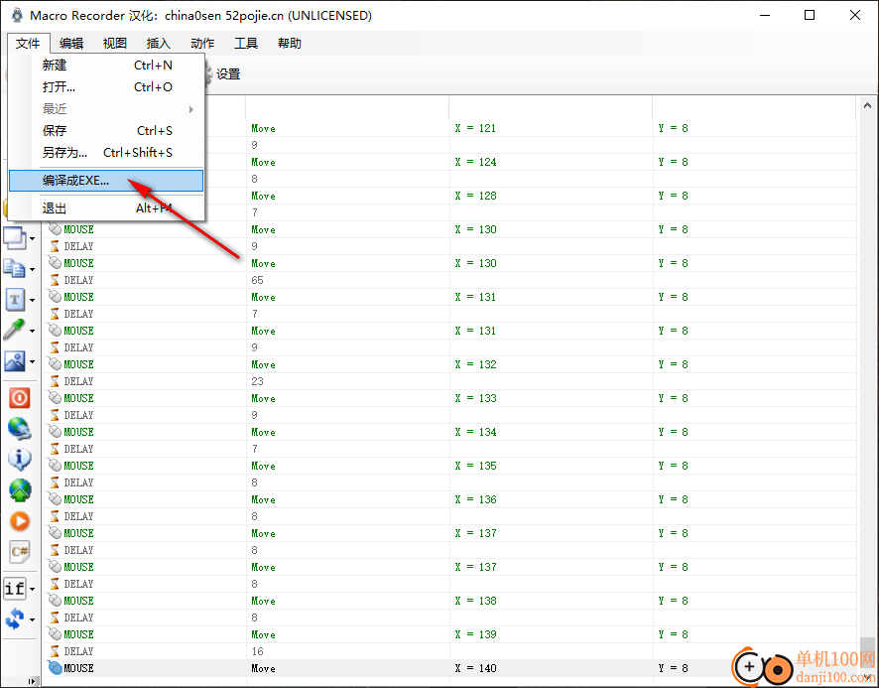Choose 保存 Ctrl+S menu entry

106,131
